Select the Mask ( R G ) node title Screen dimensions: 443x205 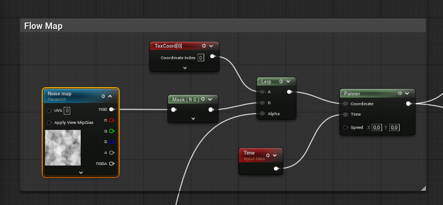186,99
